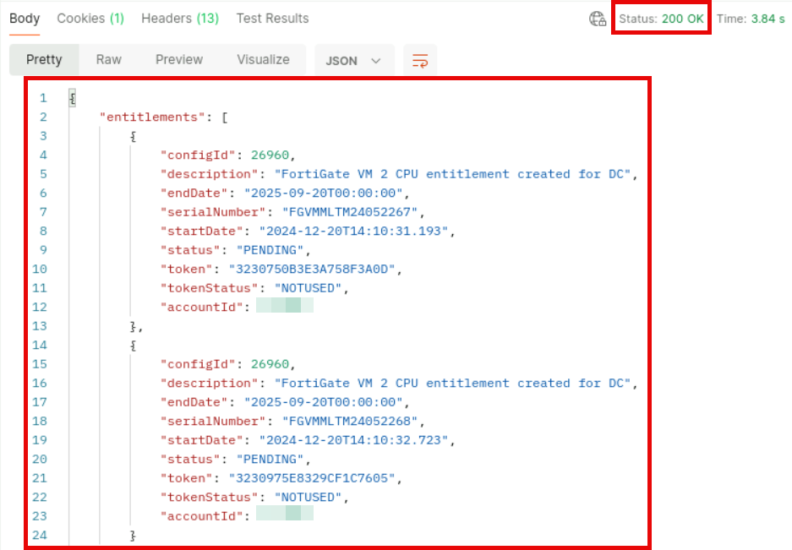Image resolution: width=792 pixels, height=550 pixels.
Task: Click endDate value on line 17
Action: pyautogui.click(x=323, y=402)
